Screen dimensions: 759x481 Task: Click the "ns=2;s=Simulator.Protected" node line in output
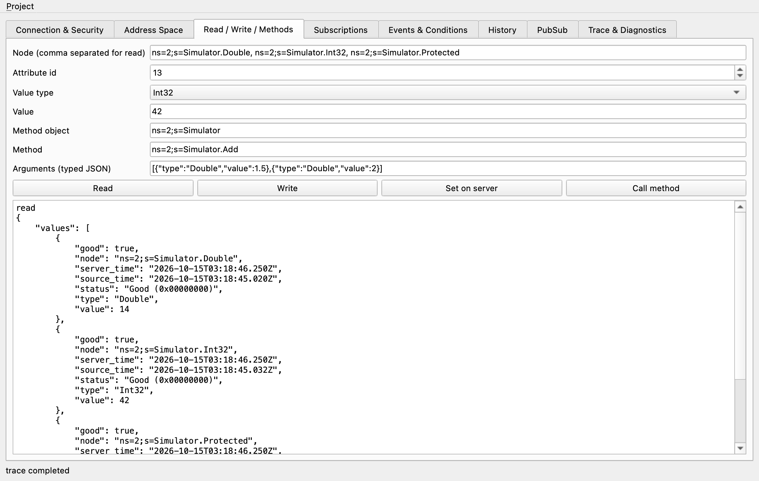(x=166, y=441)
